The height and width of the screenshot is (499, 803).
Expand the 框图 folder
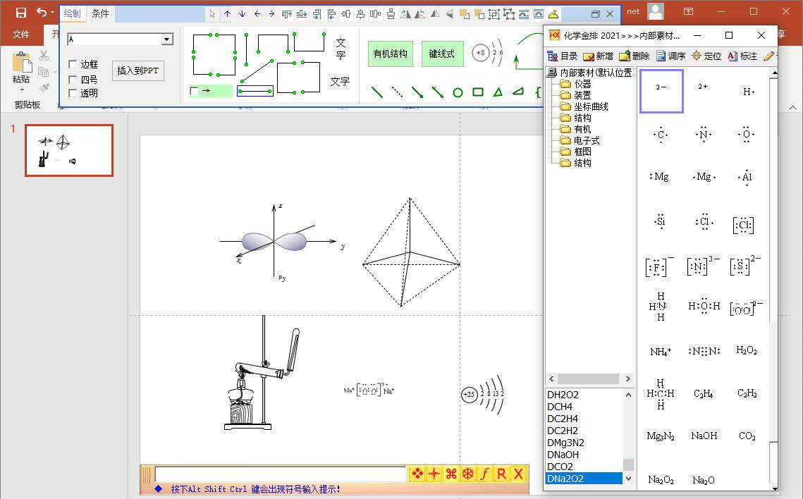tap(577, 152)
